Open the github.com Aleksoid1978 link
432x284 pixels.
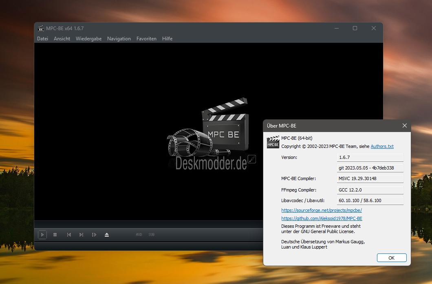point(322,218)
